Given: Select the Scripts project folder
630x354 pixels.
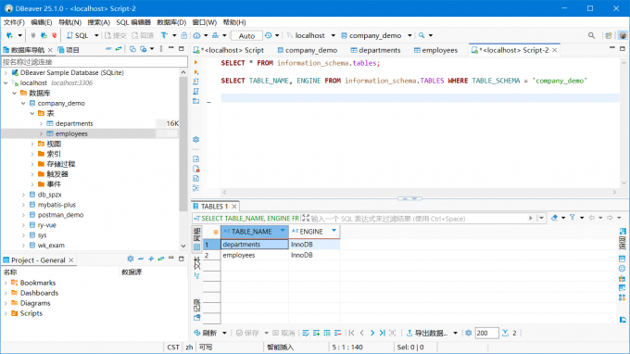Looking at the screenshot, I should click(x=31, y=313).
